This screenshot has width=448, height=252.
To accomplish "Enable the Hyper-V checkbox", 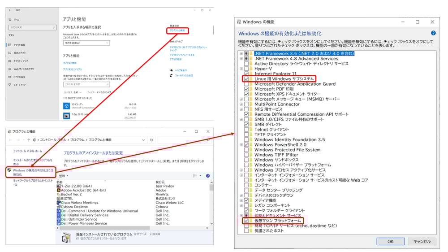I will point(246,69).
